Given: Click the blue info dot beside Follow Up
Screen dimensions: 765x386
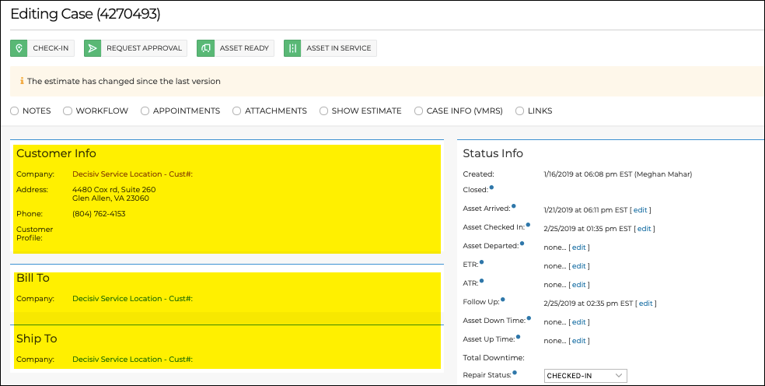Looking at the screenshot, I should pyautogui.click(x=503, y=299).
